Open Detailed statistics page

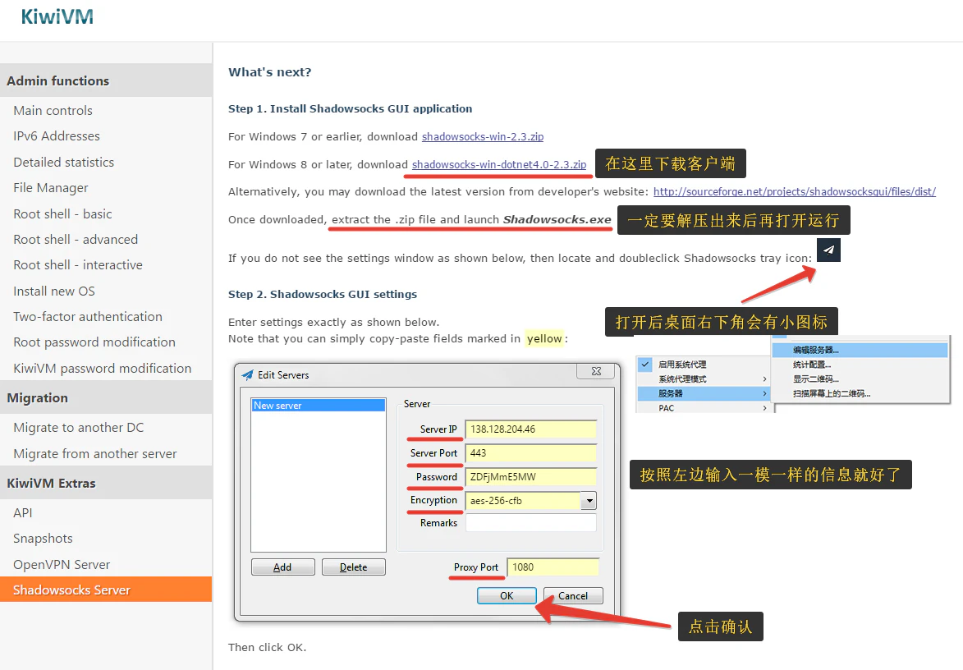[x=64, y=162]
